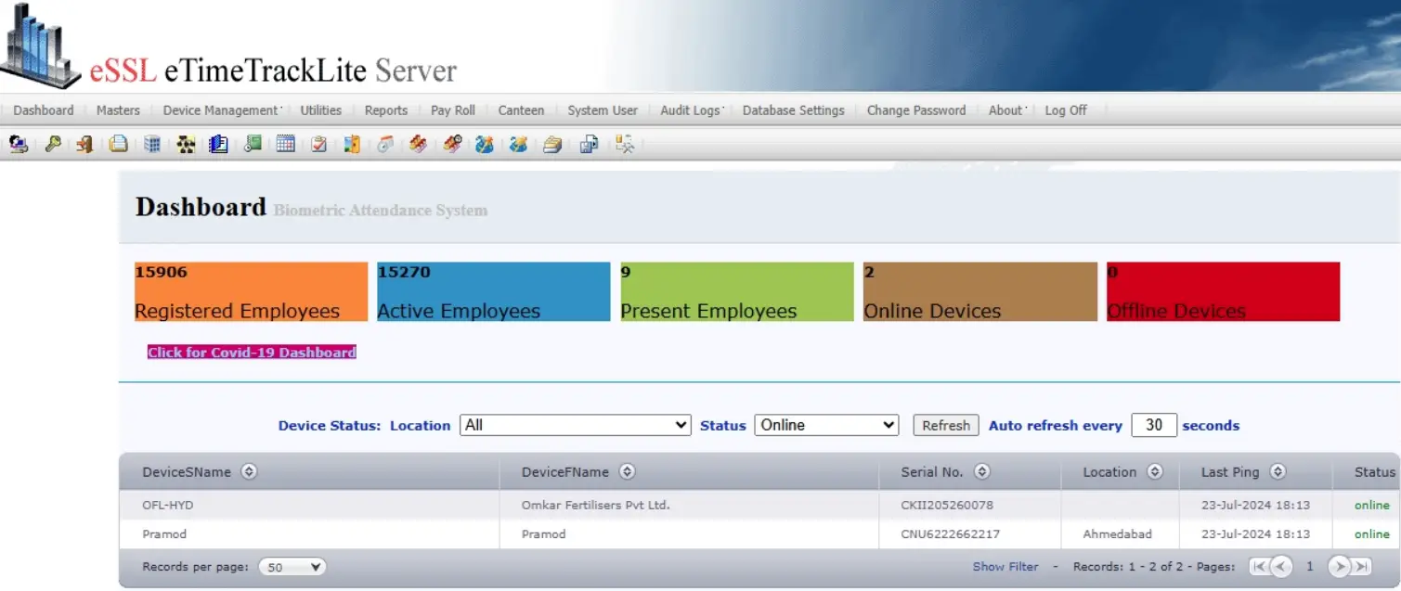1401x591 pixels.
Task: Click the office building toolbar icon
Action: click(152, 144)
